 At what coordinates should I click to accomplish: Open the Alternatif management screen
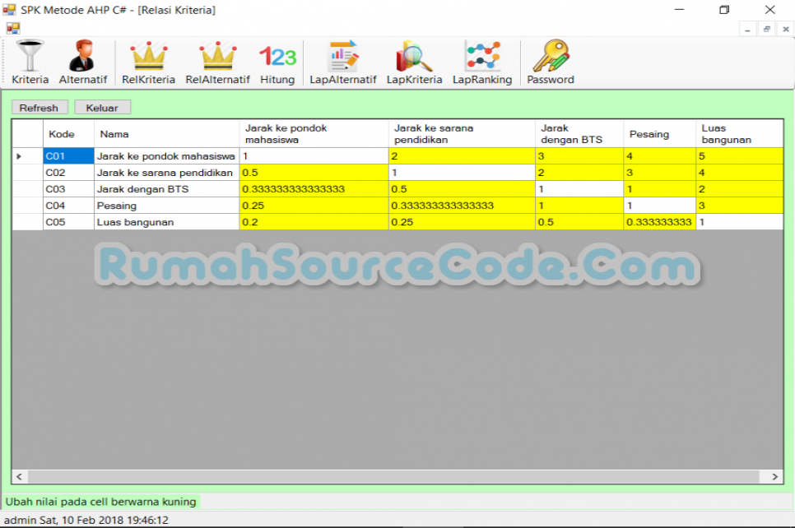coord(82,62)
